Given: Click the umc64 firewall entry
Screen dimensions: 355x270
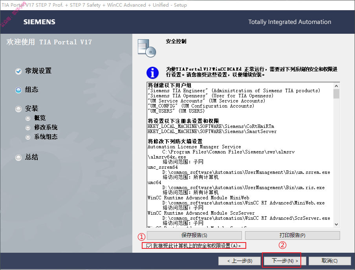Looking at the screenshot, I should point(154,182).
